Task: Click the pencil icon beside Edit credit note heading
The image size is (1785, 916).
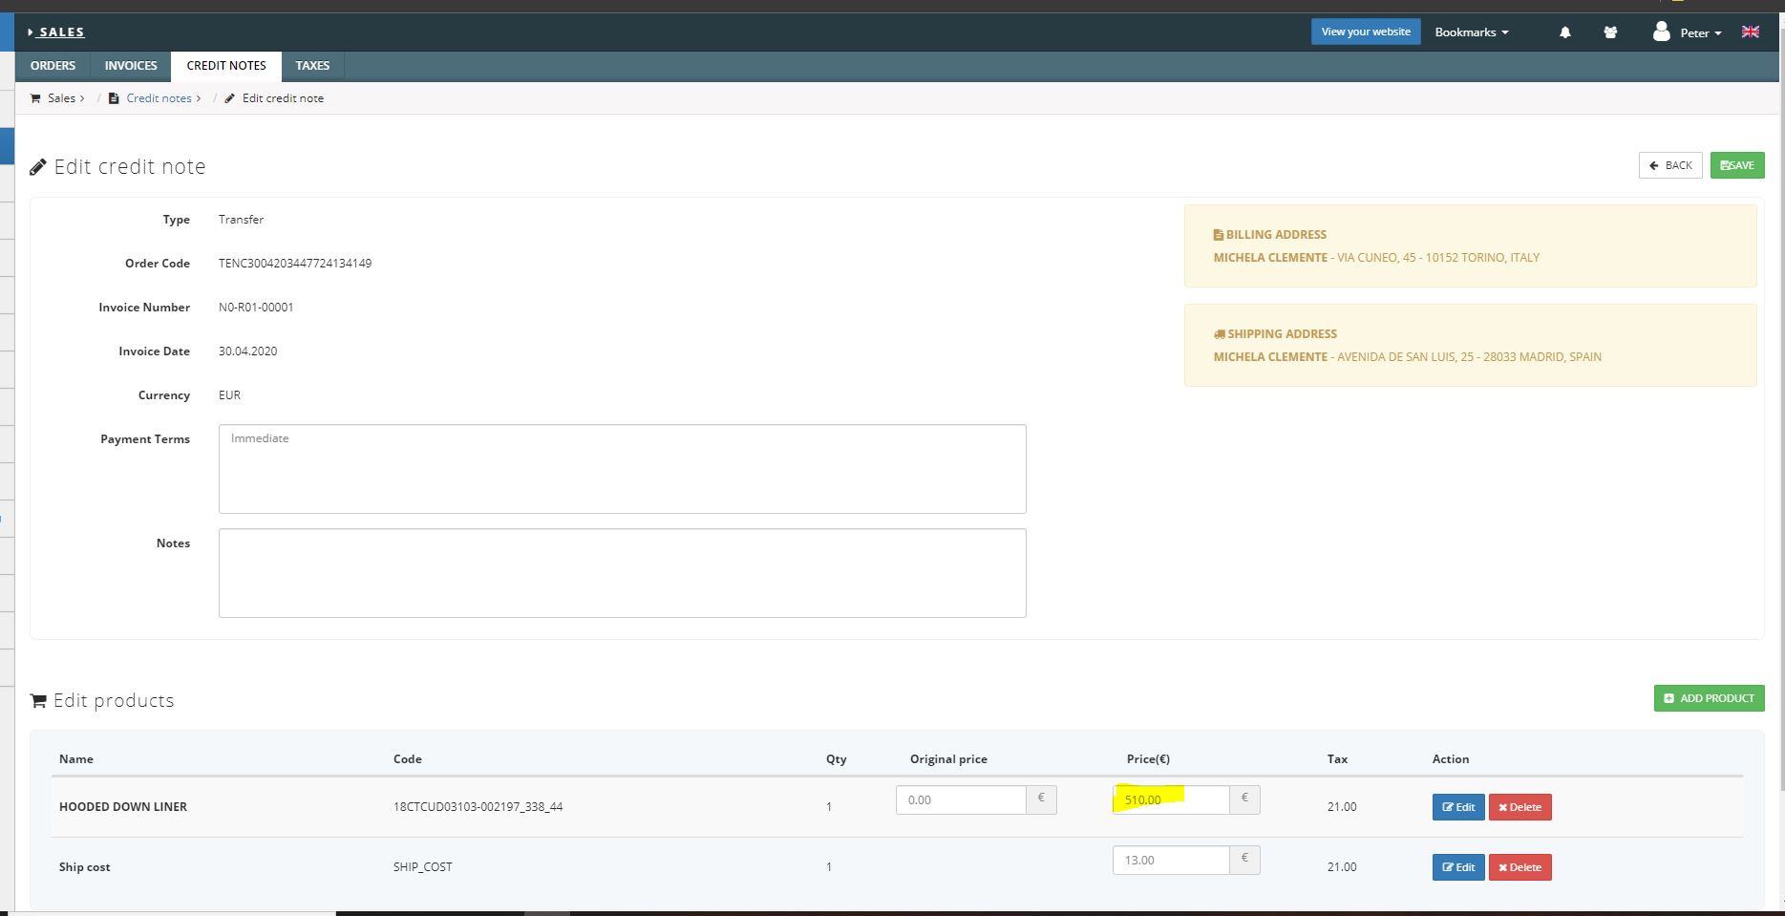Action: [38, 167]
